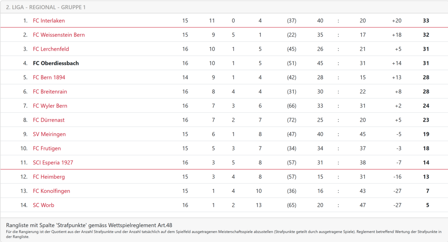Open FC Dürrenast team page
This screenshot has width=448, height=242.
pos(49,120)
